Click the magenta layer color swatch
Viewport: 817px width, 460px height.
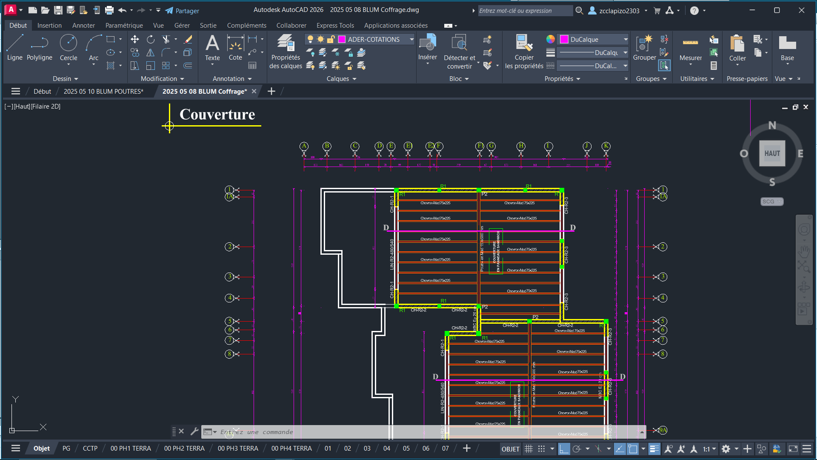(342, 39)
